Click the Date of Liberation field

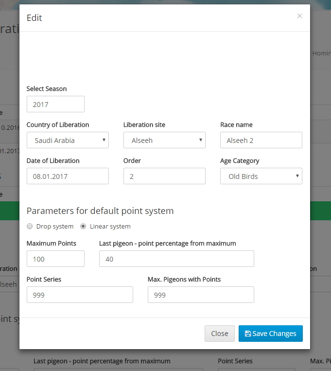click(x=68, y=176)
